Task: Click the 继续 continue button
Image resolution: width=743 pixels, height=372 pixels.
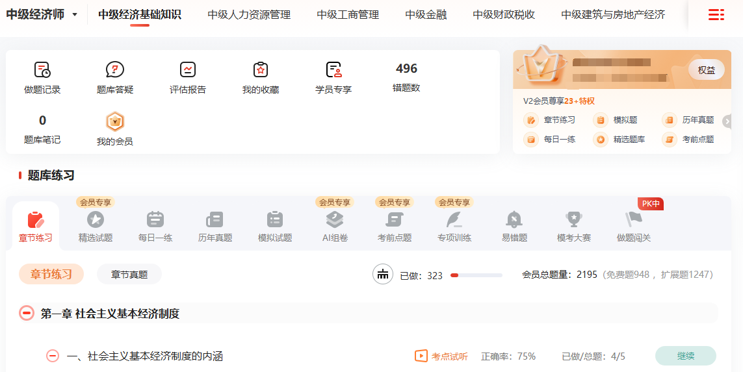Action: (x=685, y=356)
